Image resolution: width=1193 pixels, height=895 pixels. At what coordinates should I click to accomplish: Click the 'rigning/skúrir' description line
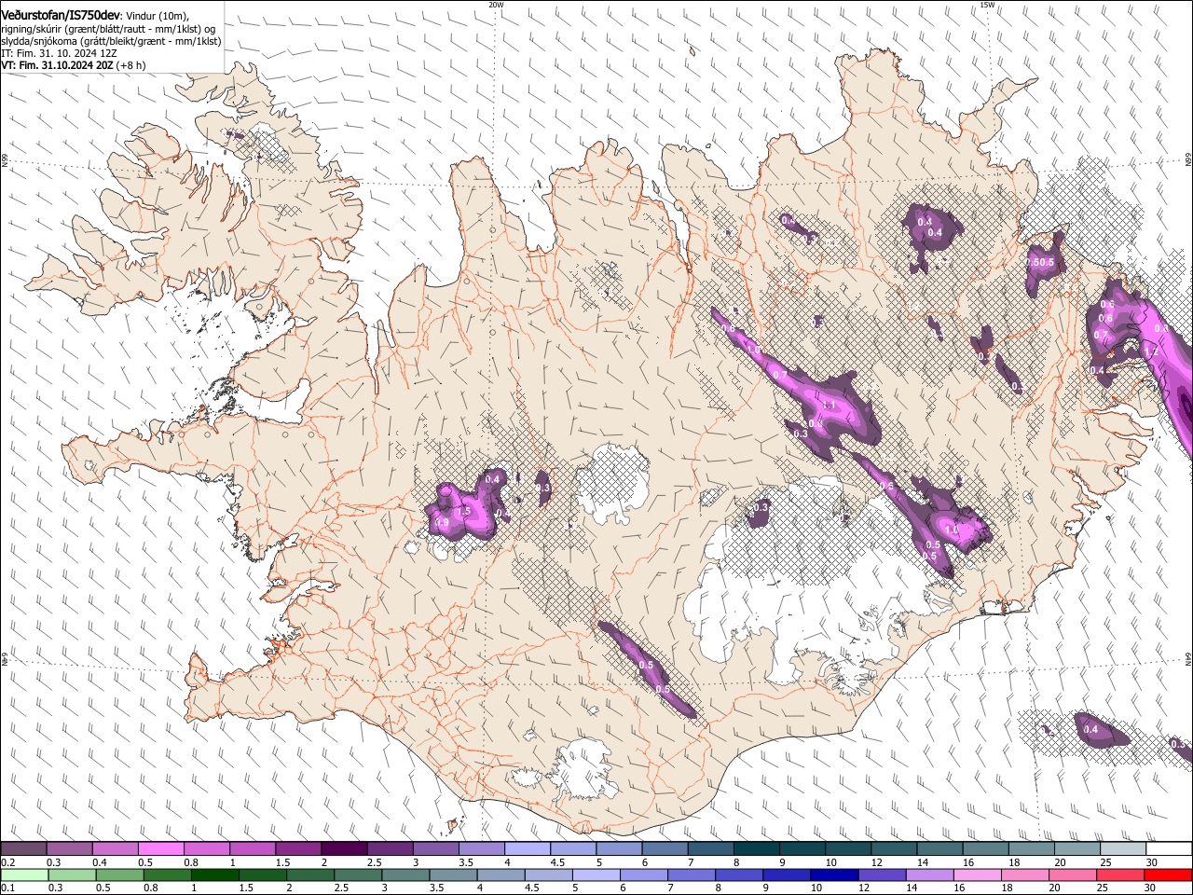coord(108,29)
